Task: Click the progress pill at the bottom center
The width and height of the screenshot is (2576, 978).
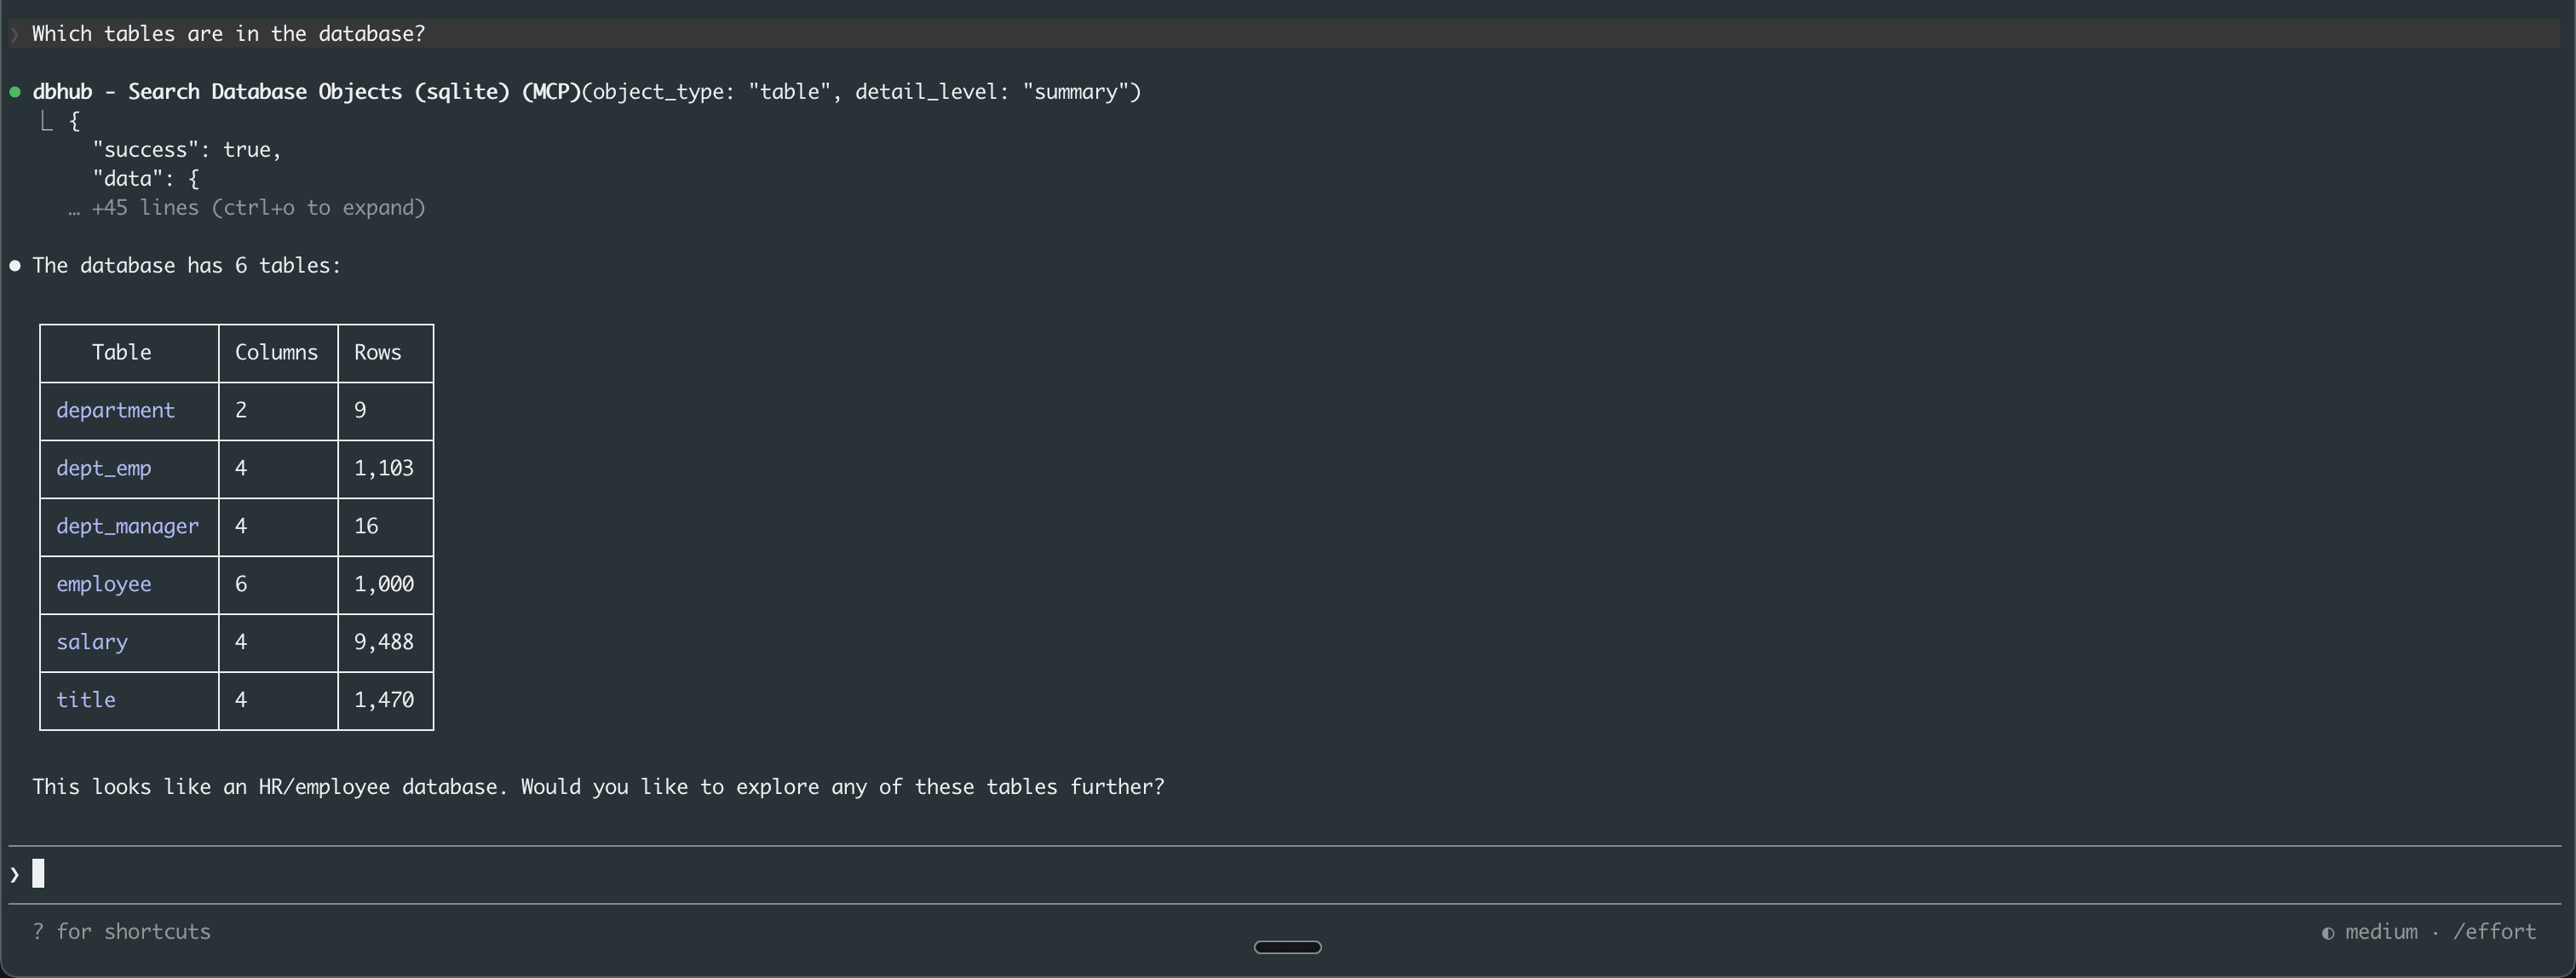Action: pos(1287,946)
